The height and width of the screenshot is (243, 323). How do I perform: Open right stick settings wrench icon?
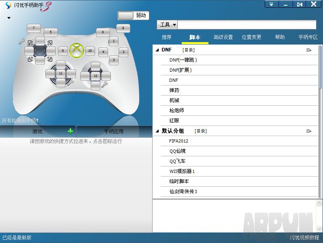pyautogui.click(x=104, y=85)
